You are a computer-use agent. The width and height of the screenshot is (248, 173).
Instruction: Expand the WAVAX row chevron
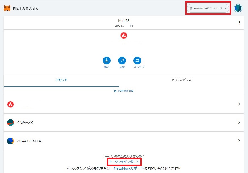[x=239, y=122]
